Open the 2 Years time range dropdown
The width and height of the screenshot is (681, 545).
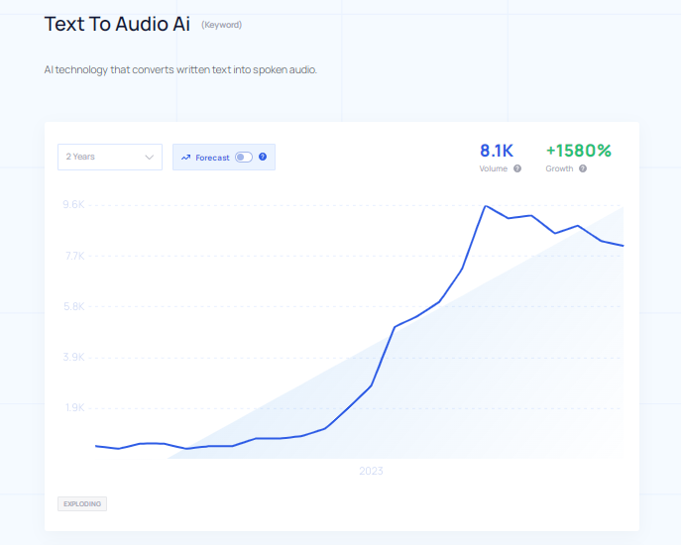(x=109, y=157)
